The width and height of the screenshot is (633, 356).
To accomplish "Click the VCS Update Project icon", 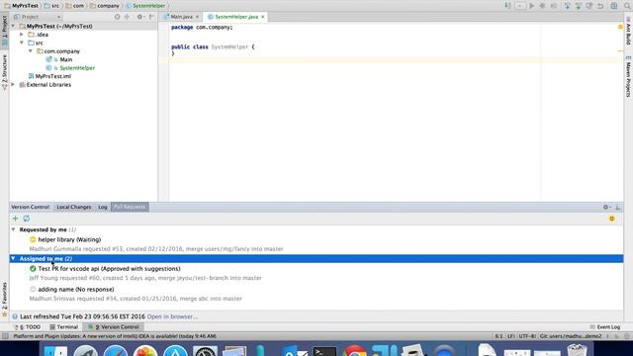I will pos(567,6).
